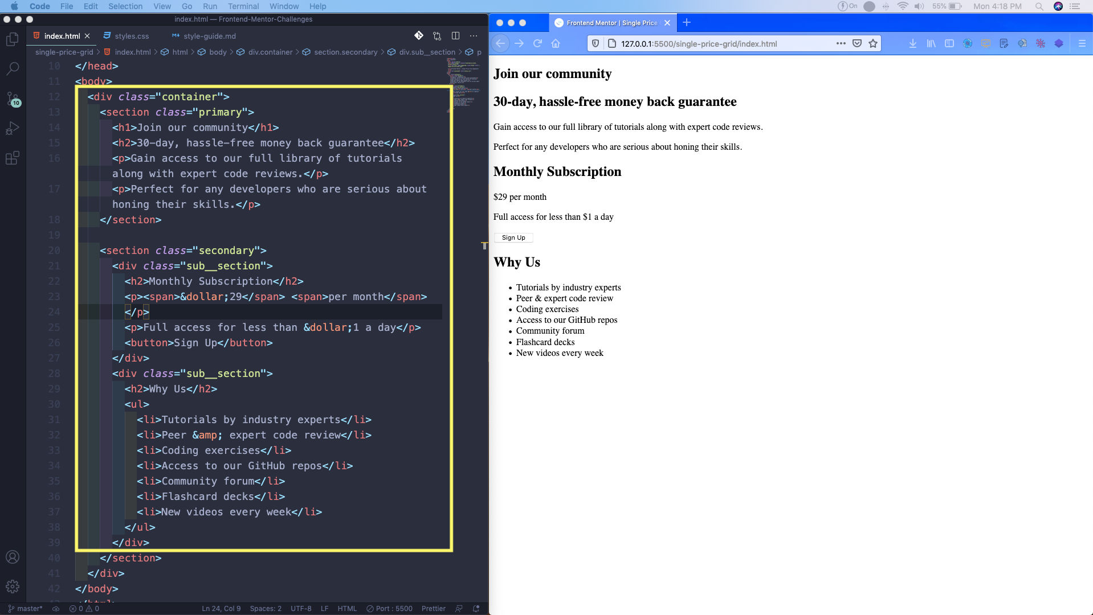Close the Frontend Mentor tab in Firefox
Screen dimensions: 1093x615
pos(667,23)
